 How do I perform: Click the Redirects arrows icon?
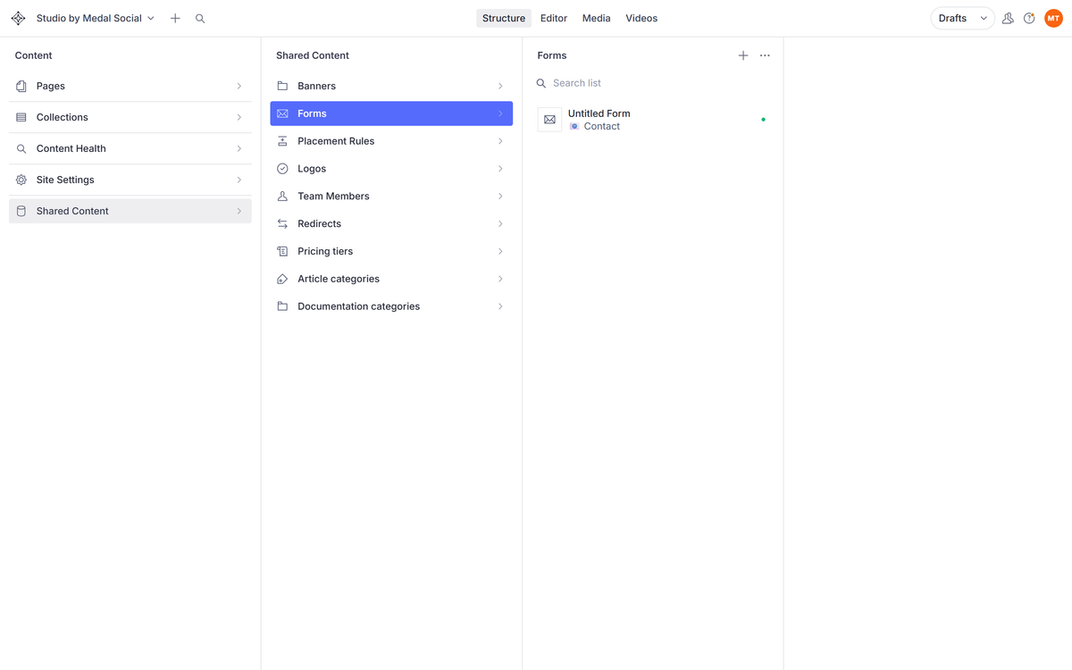[x=282, y=224]
